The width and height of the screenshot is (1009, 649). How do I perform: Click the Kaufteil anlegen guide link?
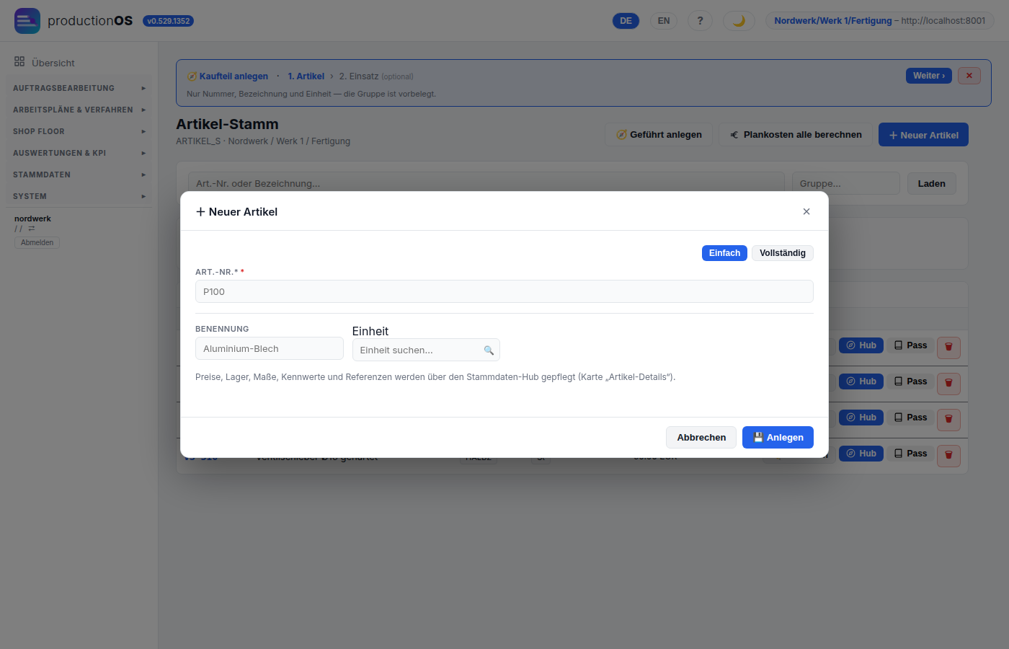(228, 76)
